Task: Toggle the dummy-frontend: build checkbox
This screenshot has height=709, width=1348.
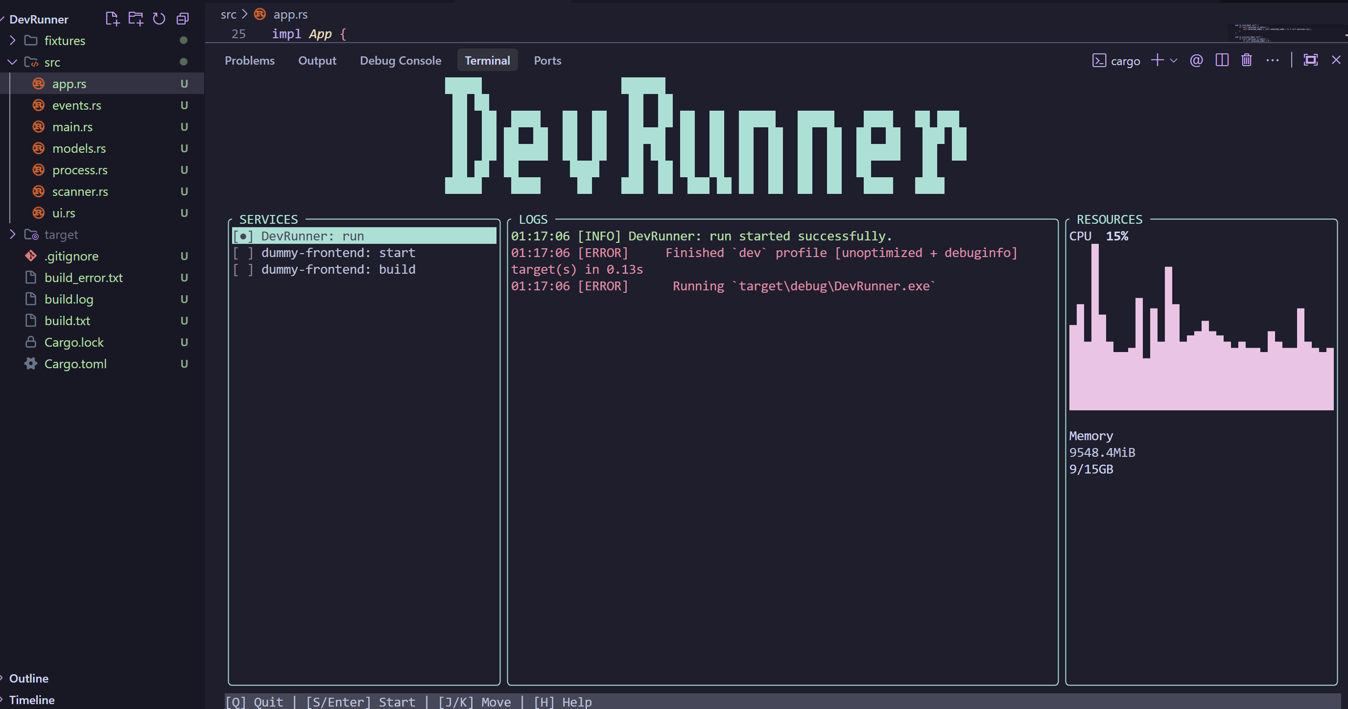Action: (243, 269)
